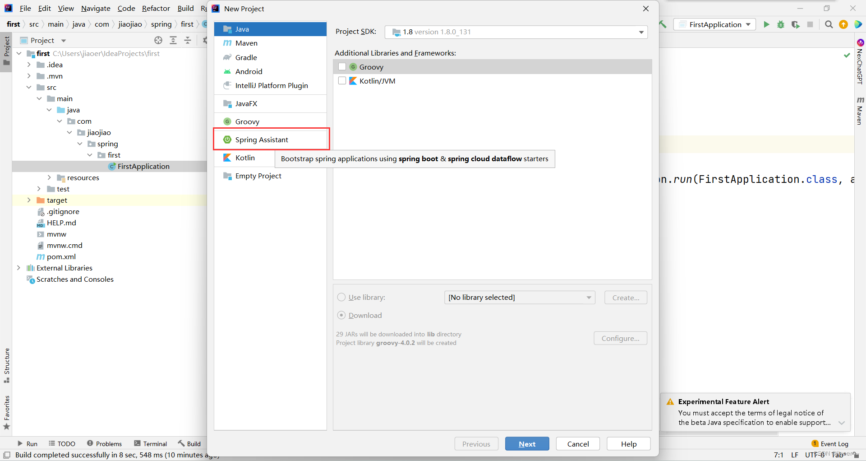This screenshot has width=866, height=461.
Task: Open the Maven tool window sidebar
Action: 860,111
